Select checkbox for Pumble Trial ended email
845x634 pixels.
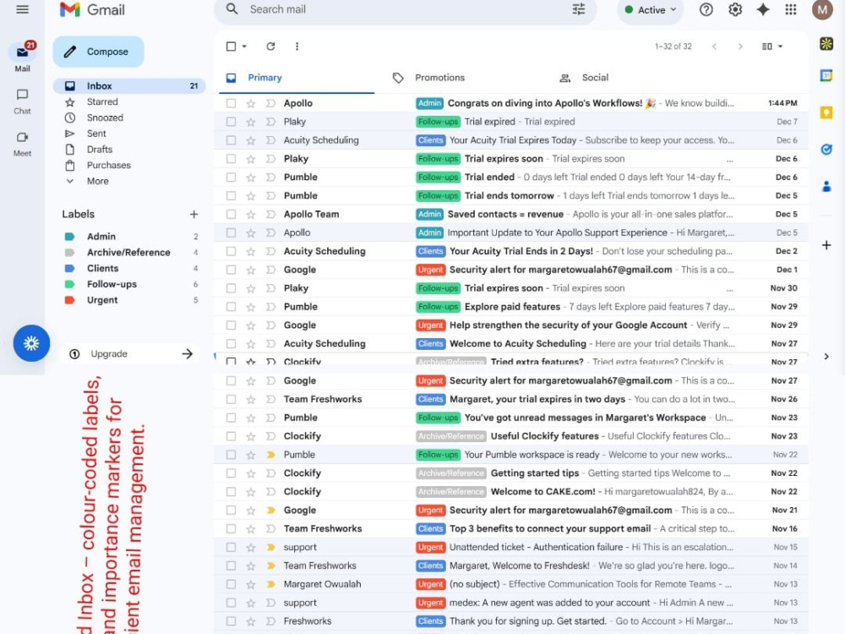click(232, 177)
